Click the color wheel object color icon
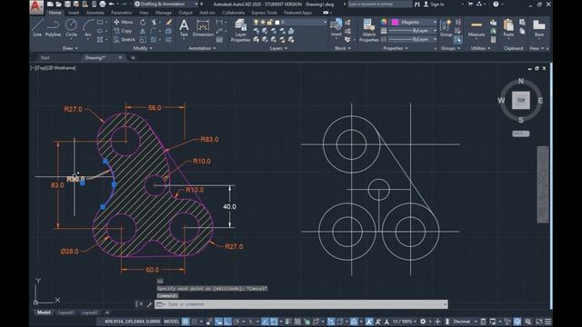This screenshot has width=582, height=327. (x=384, y=22)
